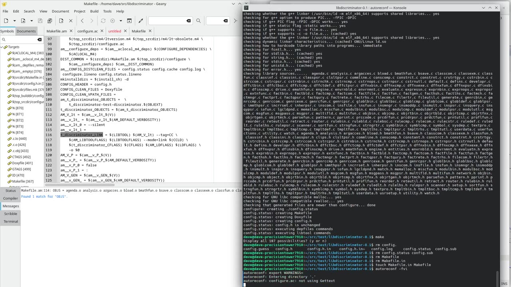511x287 pixels.
Task: Clear the toolbar search field text
Action: pyautogui.click(x=188, y=21)
